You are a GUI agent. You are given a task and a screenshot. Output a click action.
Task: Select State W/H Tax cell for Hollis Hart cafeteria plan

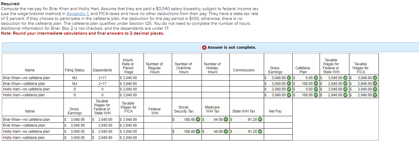[247, 137]
